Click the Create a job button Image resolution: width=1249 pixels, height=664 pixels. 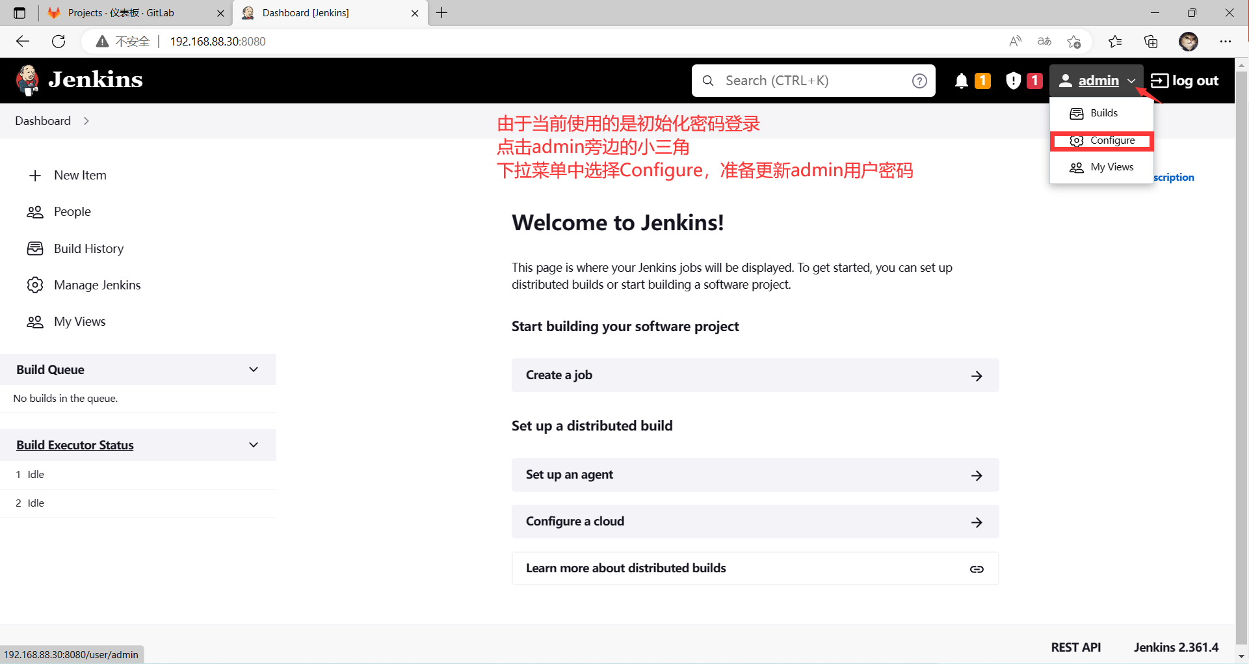click(x=754, y=375)
